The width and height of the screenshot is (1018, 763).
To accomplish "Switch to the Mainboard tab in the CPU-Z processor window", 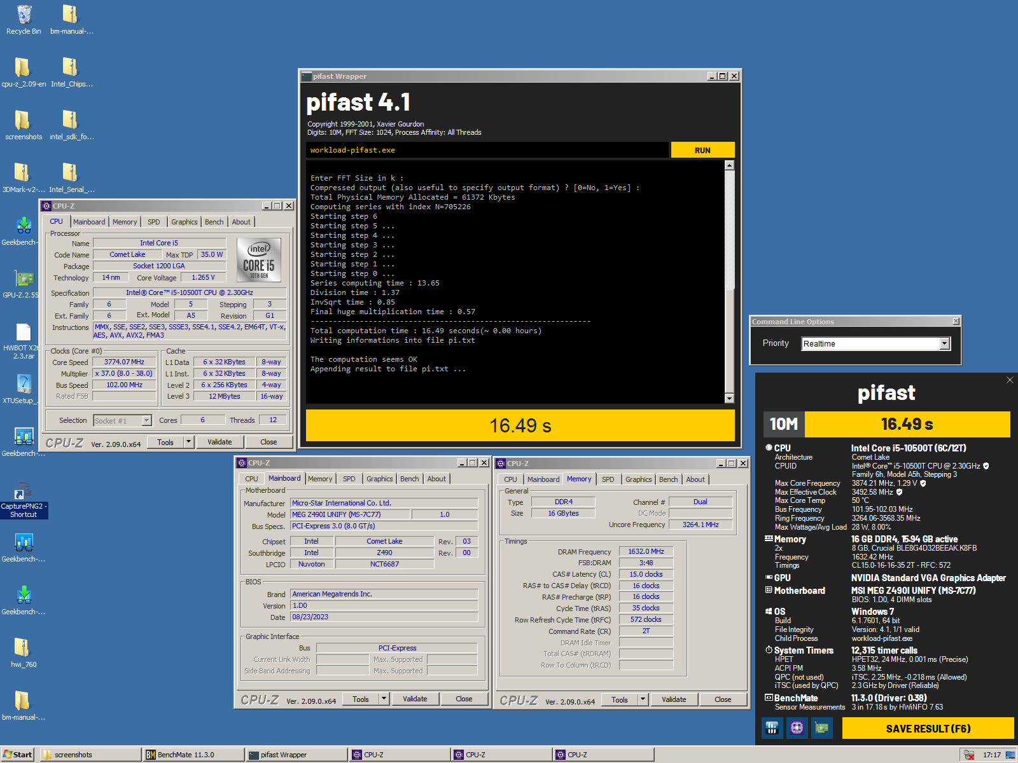I will click(89, 222).
